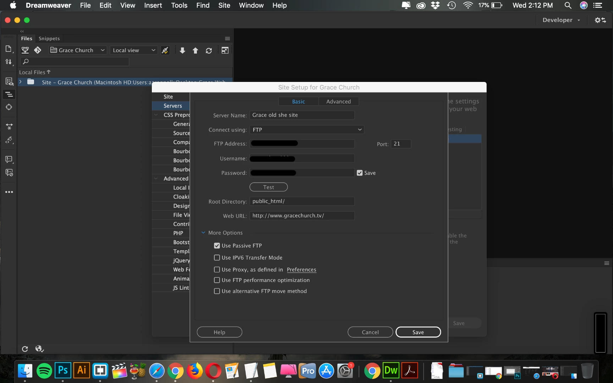Open Photoshop from the dock
Image resolution: width=613 pixels, height=383 pixels.
coord(63,371)
